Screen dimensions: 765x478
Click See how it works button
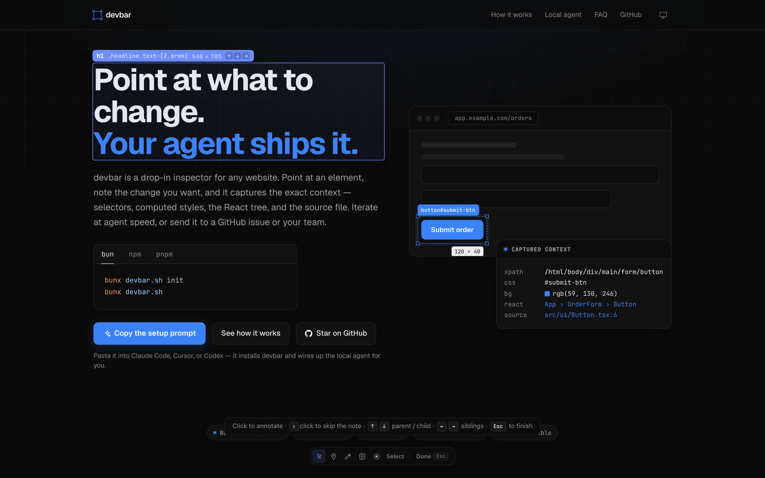pyautogui.click(x=251, y=334)
